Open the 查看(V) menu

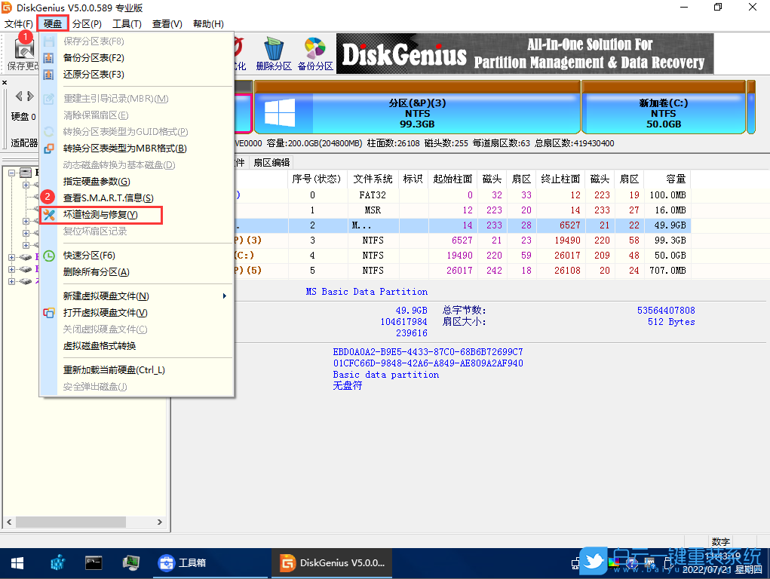[166, 23]
